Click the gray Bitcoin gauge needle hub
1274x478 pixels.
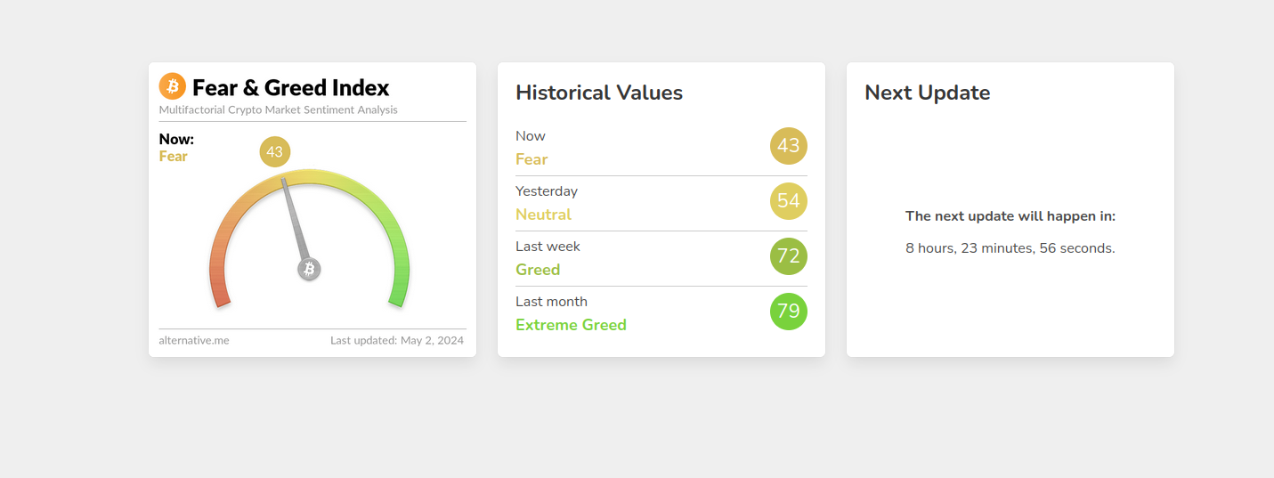309,269
